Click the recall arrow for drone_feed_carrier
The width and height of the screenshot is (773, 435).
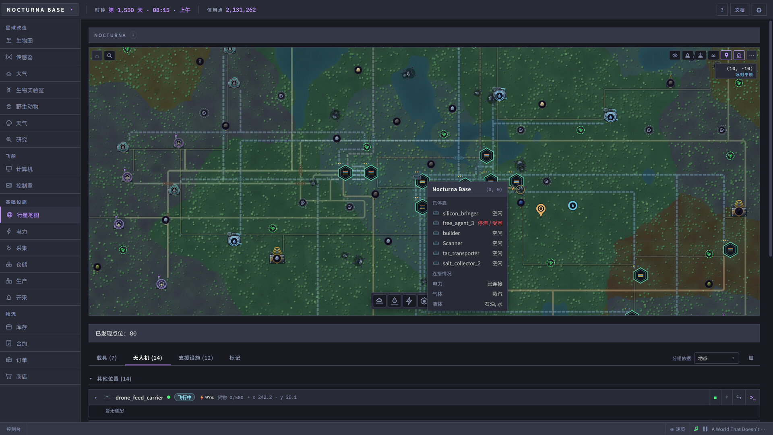tap(739, 398)
